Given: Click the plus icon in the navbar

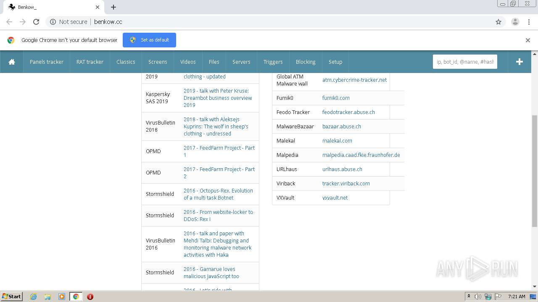Looking at the screenshot, I should pyautogui.click(x=520, y=62).
